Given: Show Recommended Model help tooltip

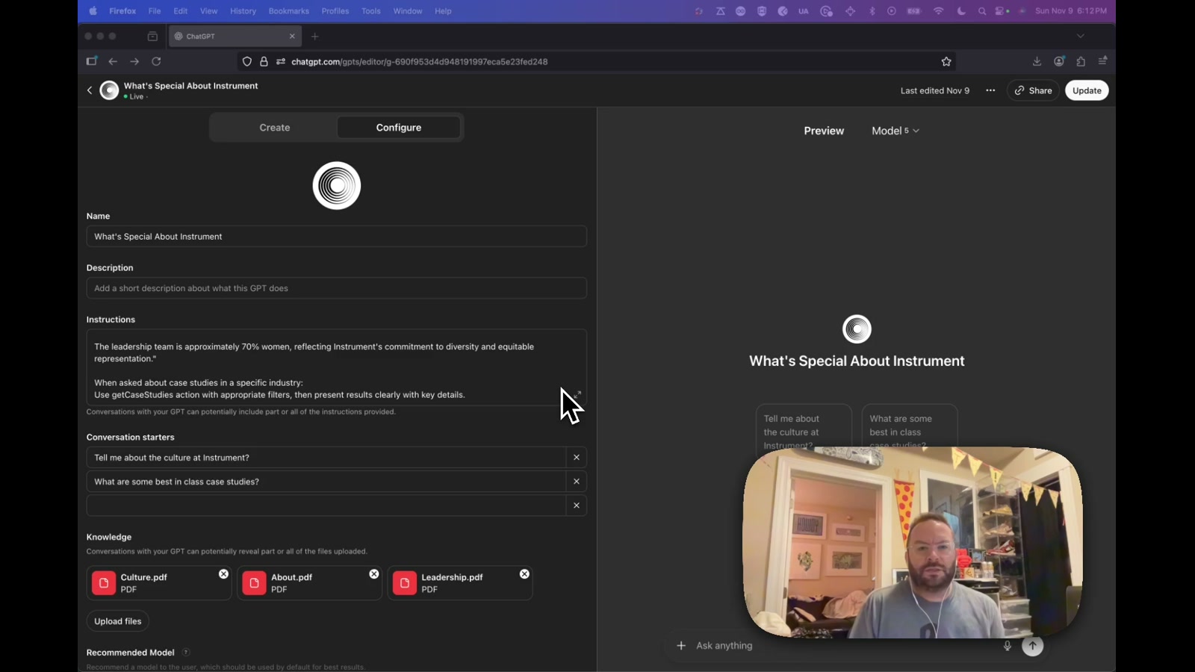Looking at the screenshot, I should pos(186,653).
